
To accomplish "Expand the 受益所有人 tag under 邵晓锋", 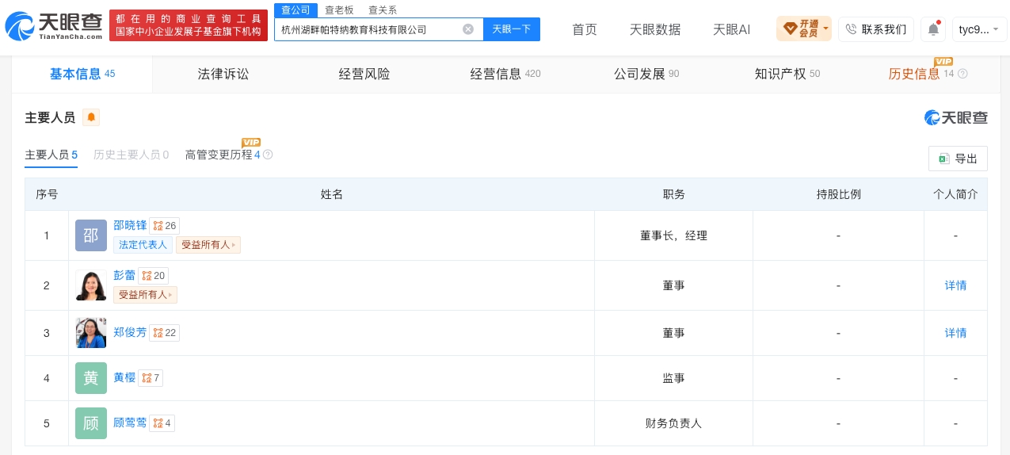I will coord(208,245).
